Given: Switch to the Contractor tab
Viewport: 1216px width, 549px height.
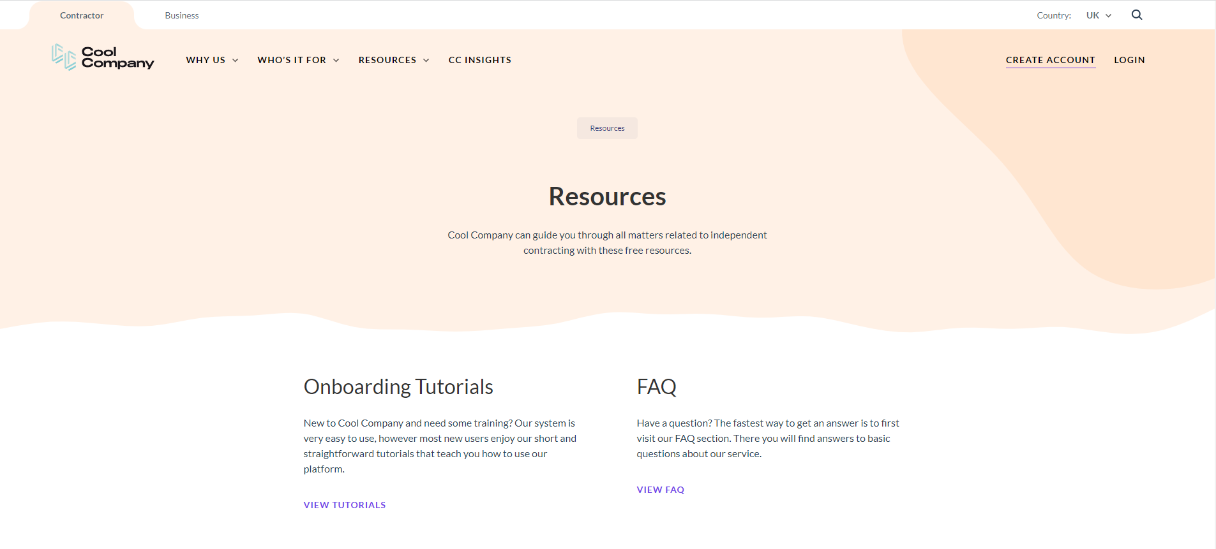Looking at the screenshot, I should click(x=82, y=15).
